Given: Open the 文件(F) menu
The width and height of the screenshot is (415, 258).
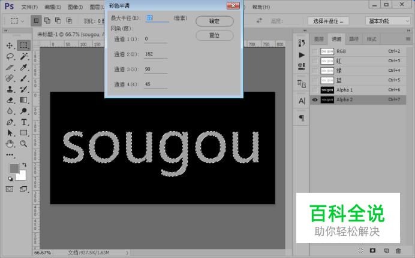Looking at the screenshot, I should pyautogui.click(x=29, y=7).
